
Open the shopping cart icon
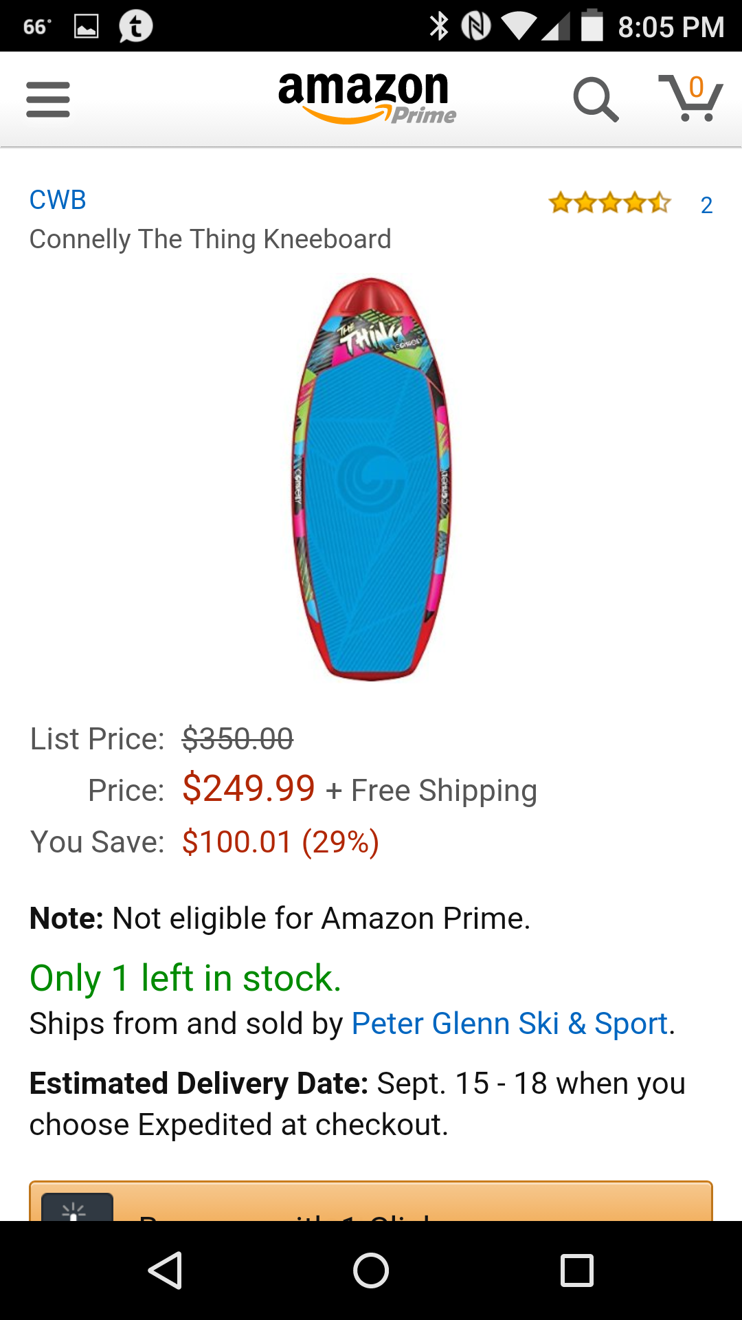tap(690, 98)
